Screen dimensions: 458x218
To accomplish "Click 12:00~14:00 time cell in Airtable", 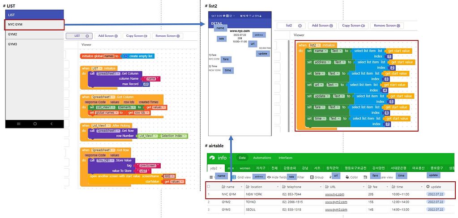I will click(407, 202).
